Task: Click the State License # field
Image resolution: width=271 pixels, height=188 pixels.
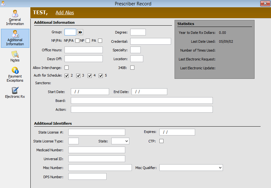Action: [x=97, y=132]
